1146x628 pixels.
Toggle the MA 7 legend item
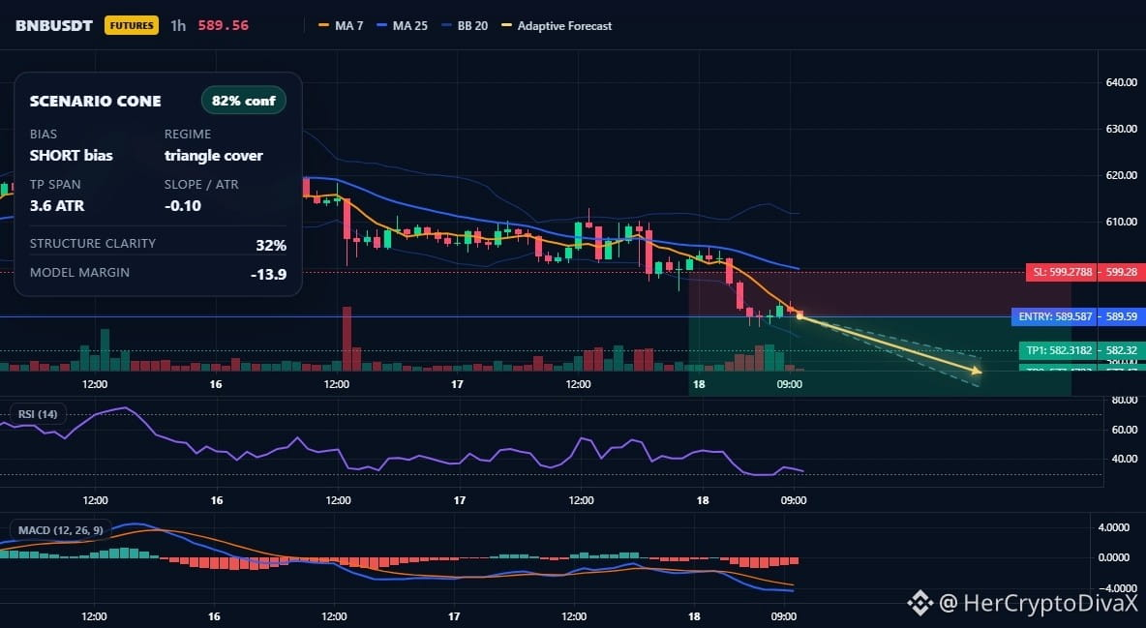341,25
